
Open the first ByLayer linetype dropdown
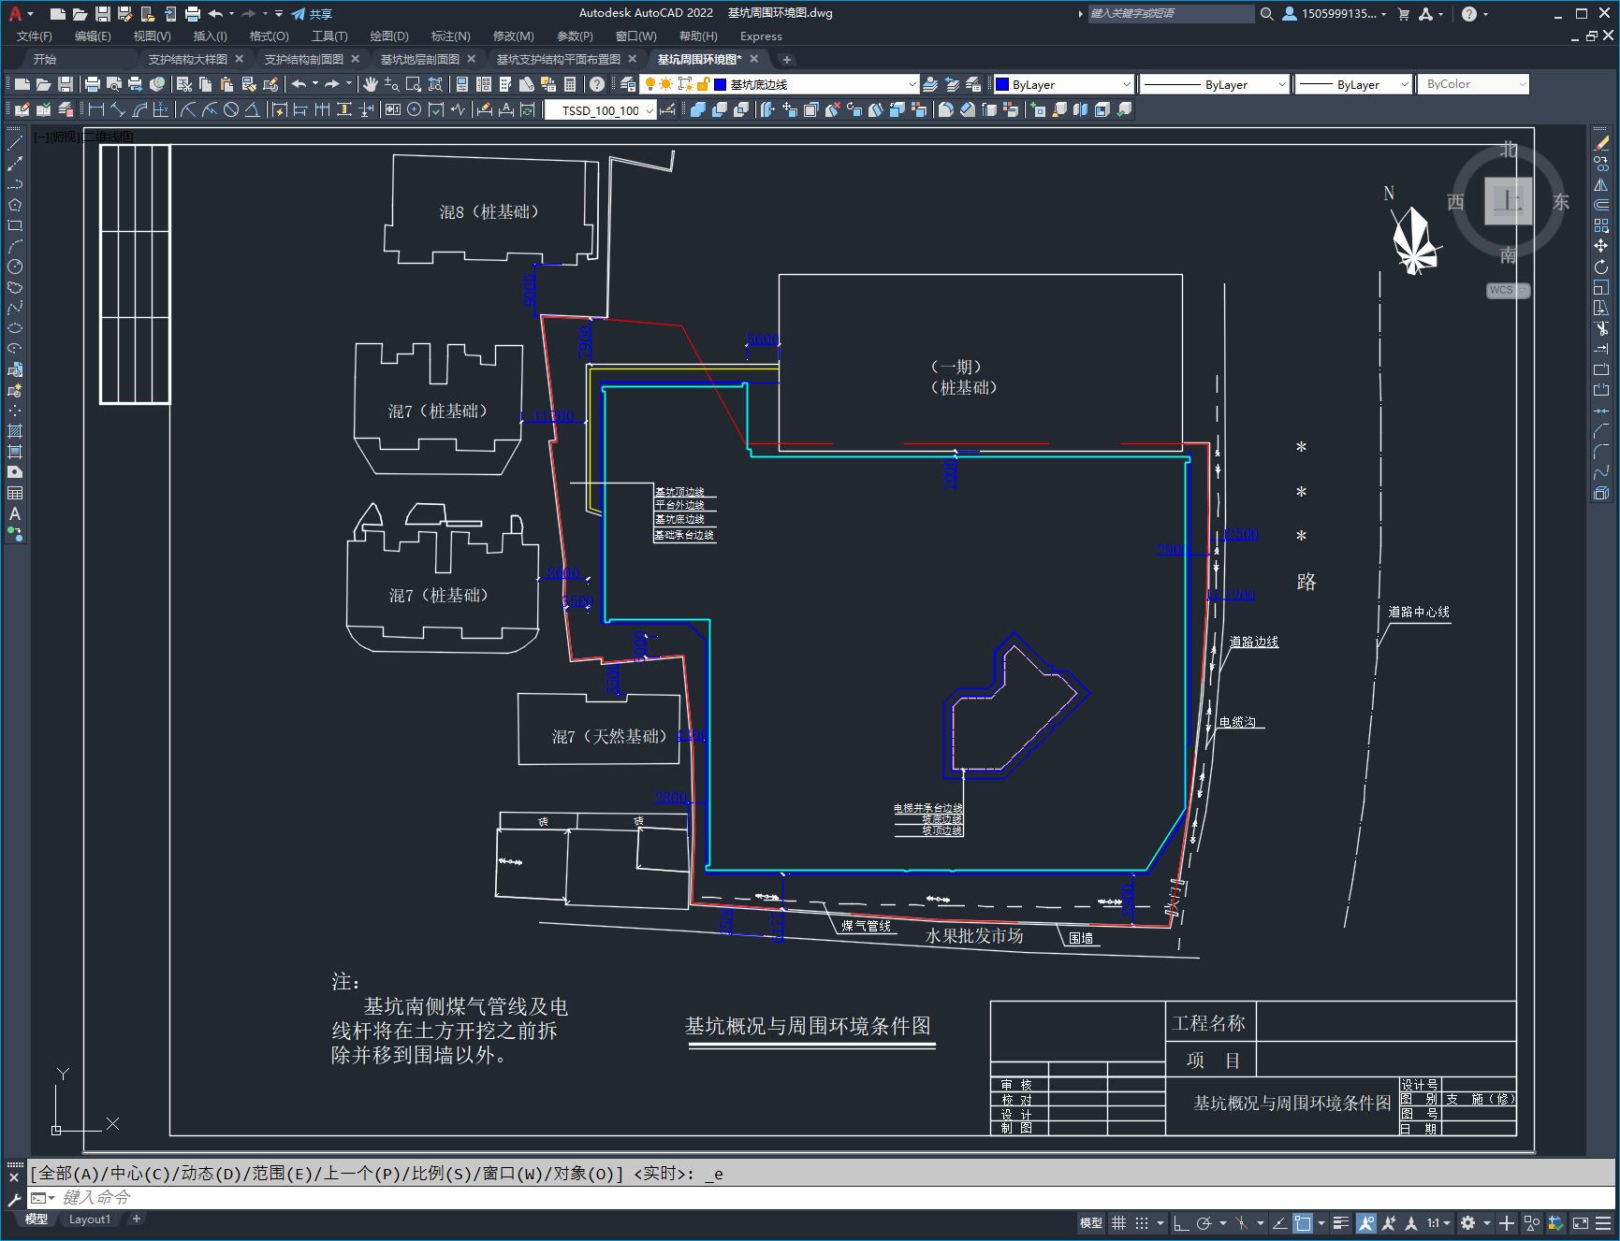[x=1215, y=84]
